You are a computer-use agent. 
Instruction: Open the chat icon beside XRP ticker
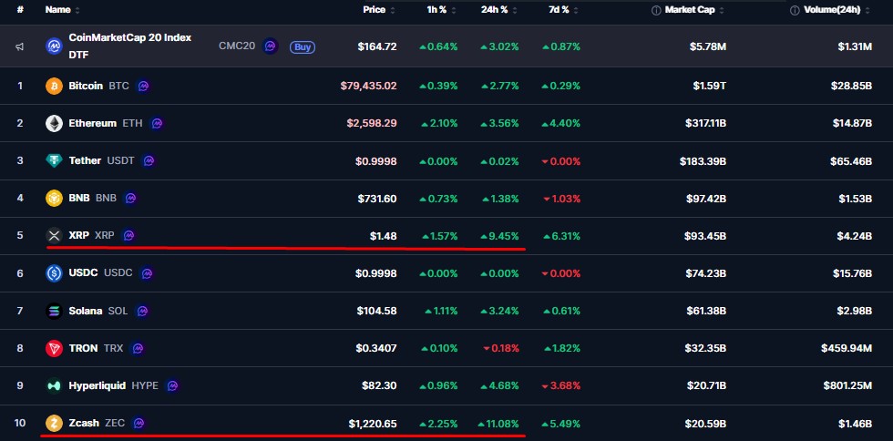click(x=128, y=235)
